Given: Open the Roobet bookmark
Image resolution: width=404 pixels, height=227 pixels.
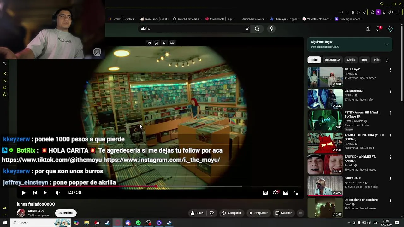Looking at the screenshot, I should [122, 19].
